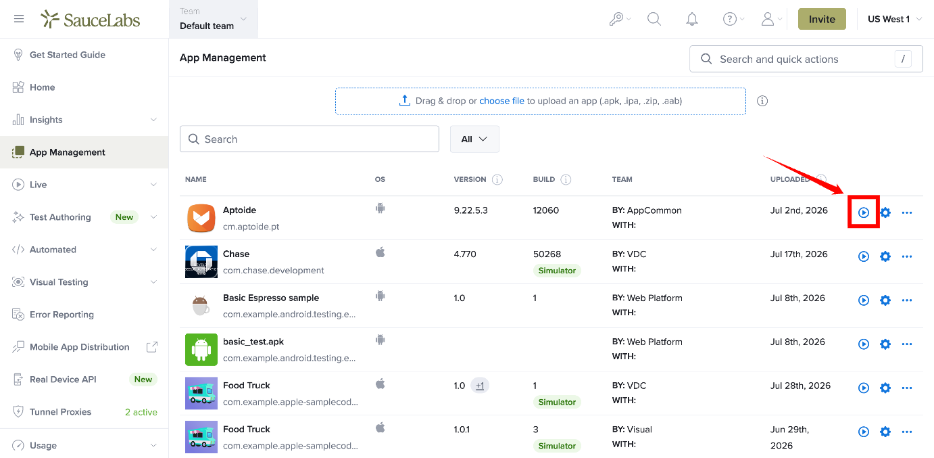Viewport: 934px width, 458px height.
Task: Open Get Started Guide in sidebar
Action: [x=84, y=55]
